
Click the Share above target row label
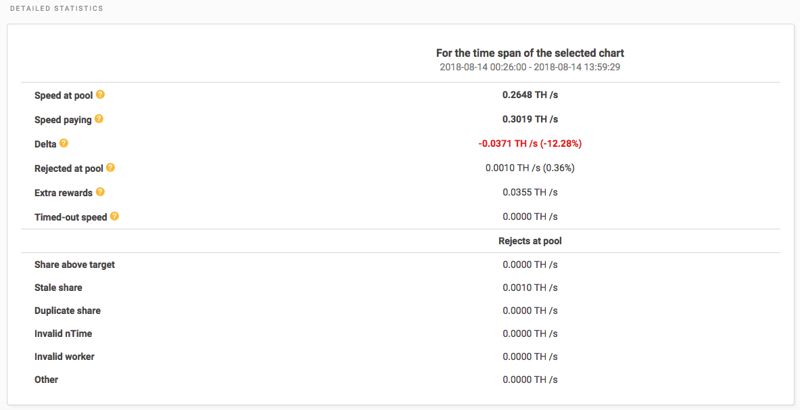coord(74,265)
